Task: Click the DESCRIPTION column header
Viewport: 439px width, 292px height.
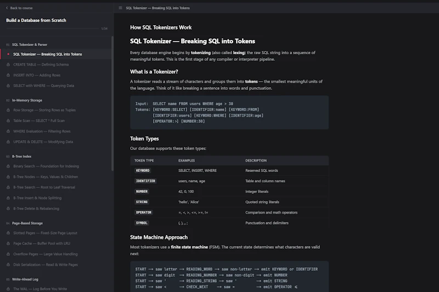Action: coord(256,161)
